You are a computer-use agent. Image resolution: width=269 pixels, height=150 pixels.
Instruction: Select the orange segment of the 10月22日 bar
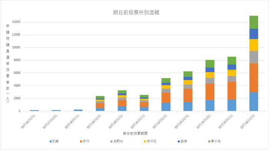(166, 98)
